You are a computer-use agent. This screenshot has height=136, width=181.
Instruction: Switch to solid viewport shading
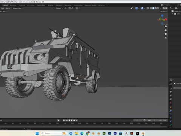click(153, 8)
